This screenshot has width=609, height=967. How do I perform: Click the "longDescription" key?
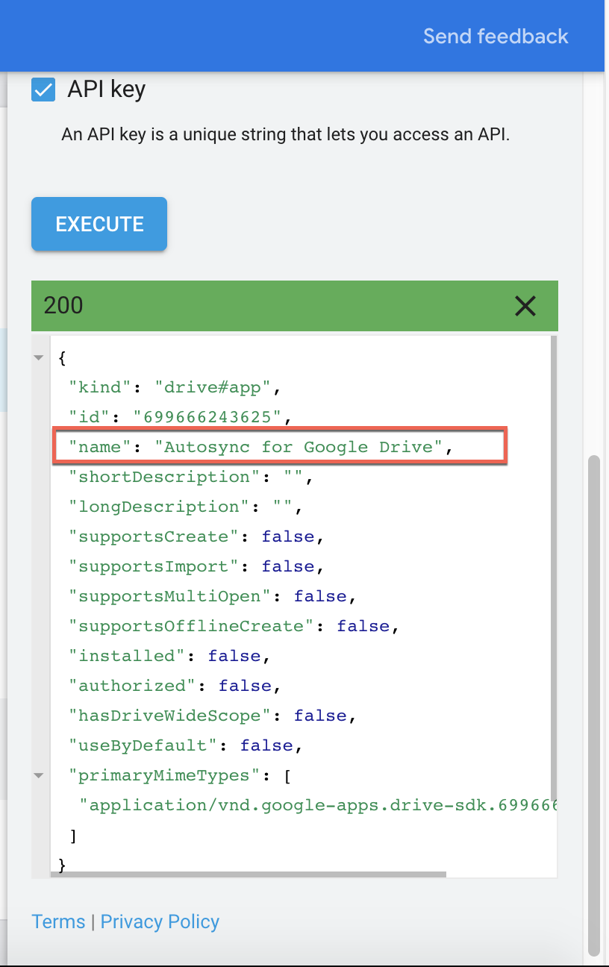coord(159,507)
